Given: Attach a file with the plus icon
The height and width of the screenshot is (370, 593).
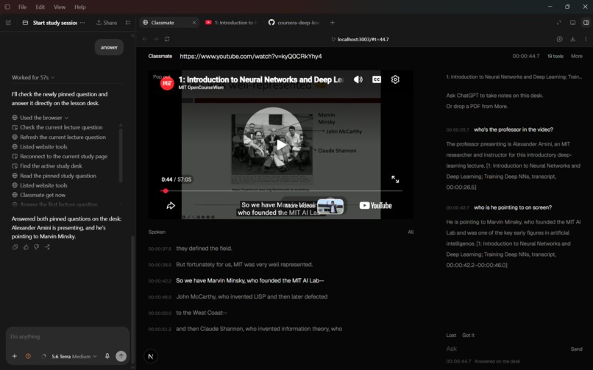Looking at the screenshot, I should pyautogui.click(x=15, y=356).
